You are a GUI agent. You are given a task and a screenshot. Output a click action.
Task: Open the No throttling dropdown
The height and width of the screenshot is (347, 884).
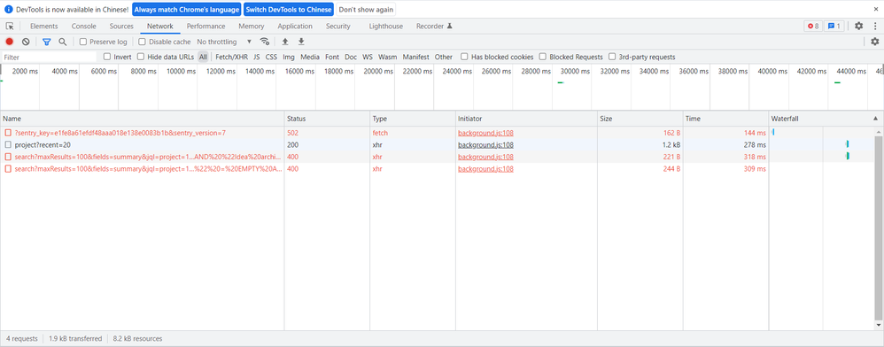[224, 42]
